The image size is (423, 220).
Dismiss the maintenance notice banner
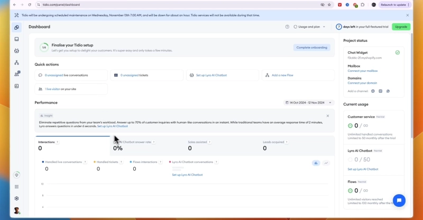407,15
